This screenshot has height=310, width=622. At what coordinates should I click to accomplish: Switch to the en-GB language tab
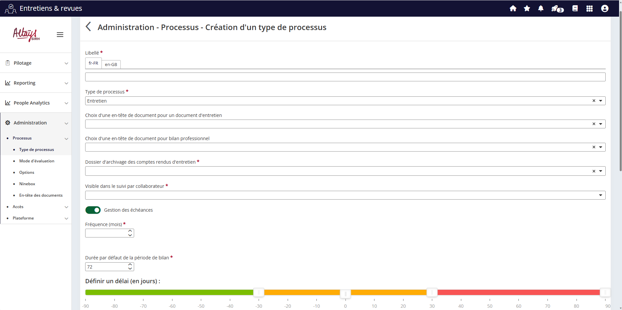pos(111,64)
